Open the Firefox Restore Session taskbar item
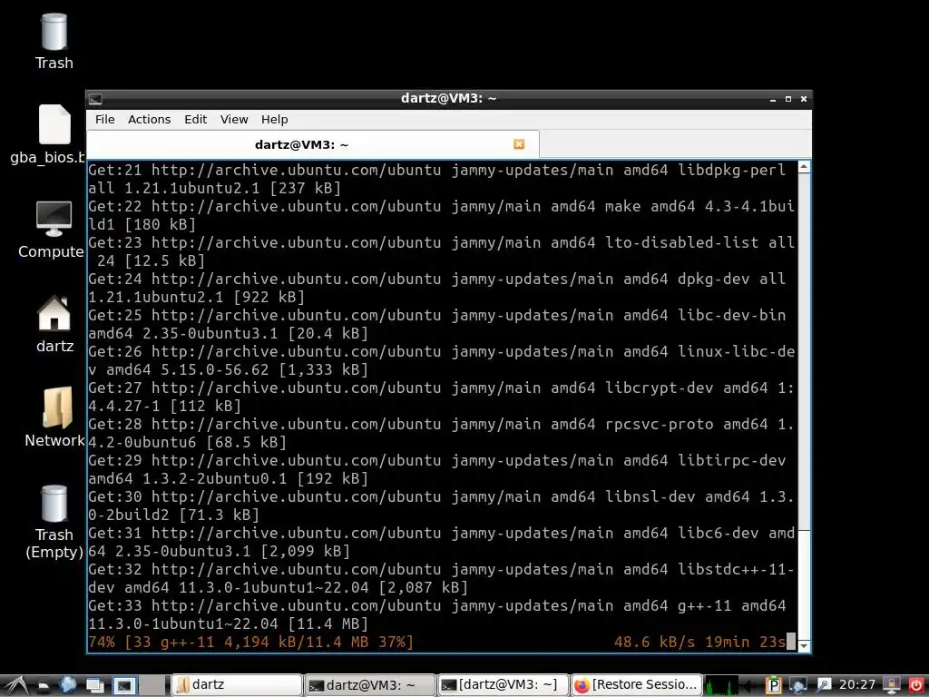The width and height of the screenshot is (929, 697). click(636, 684)
